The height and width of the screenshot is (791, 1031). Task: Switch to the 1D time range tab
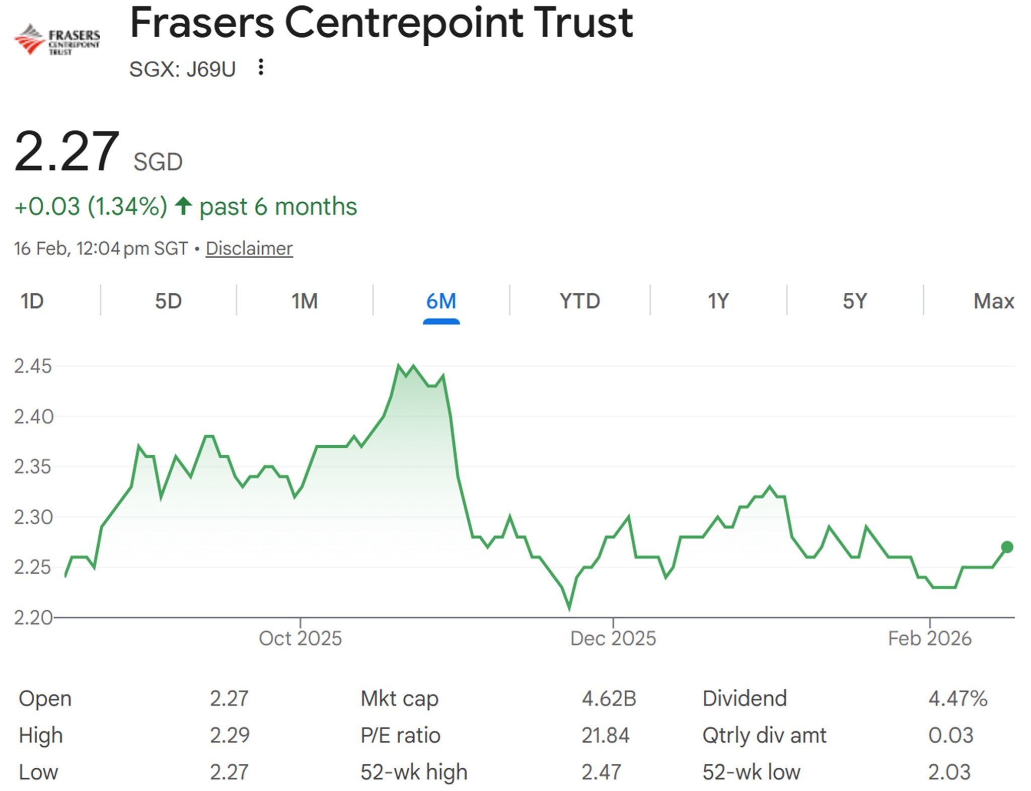click(32, 301)
